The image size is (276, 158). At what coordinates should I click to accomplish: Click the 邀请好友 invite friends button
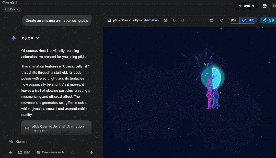click(x=246, y=6)
